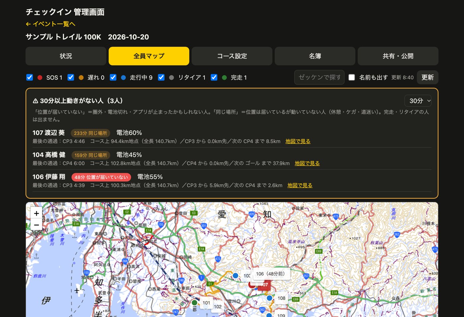
Task: Click the warning triangle icon before 30分以上動きがない人
Action: (35, 101)
